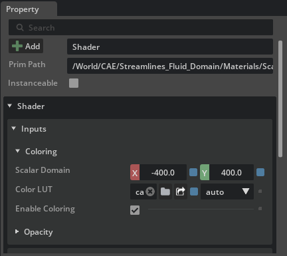The height and width of the screenshot is (256, 287).
Task: Click the Scalar Domain X value -400.0
Action: [x=163, y=172]
